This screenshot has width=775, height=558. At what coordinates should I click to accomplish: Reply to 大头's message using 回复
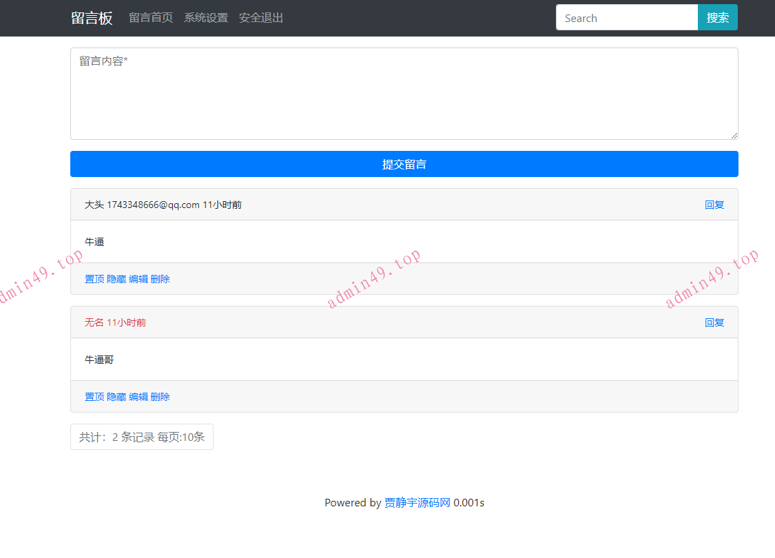pos(714,205)
